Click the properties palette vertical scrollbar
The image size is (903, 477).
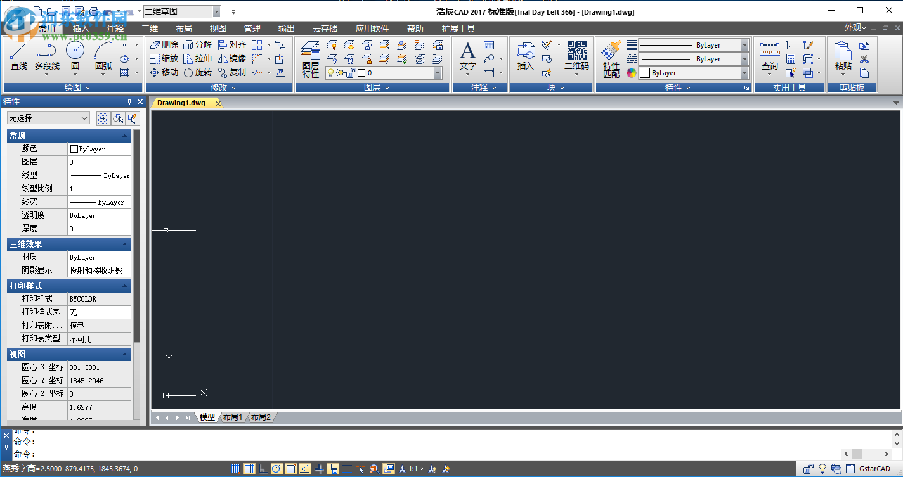[136, 235]
